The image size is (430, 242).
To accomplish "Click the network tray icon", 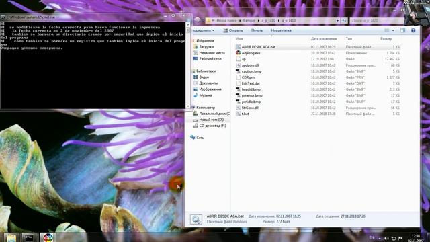I will click(x=394, y=238).
